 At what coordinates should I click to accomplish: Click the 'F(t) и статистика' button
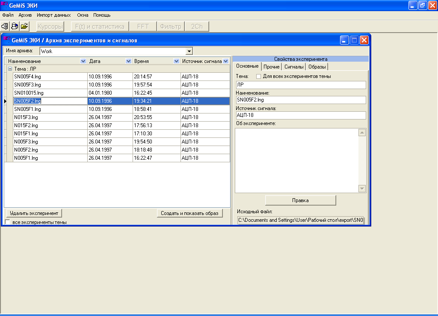pos(100,26)
